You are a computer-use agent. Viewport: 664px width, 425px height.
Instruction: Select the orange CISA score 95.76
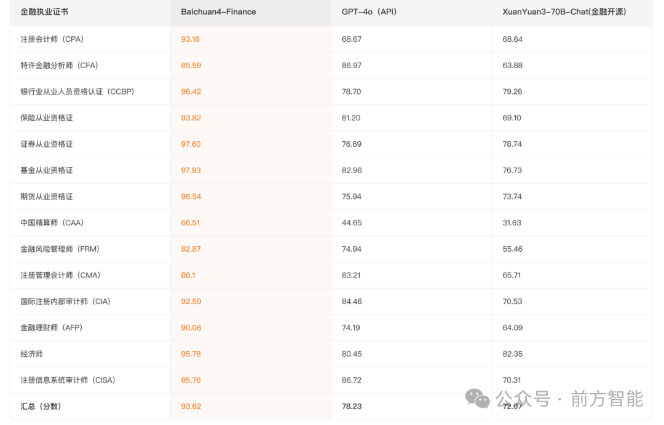point(191,380)
